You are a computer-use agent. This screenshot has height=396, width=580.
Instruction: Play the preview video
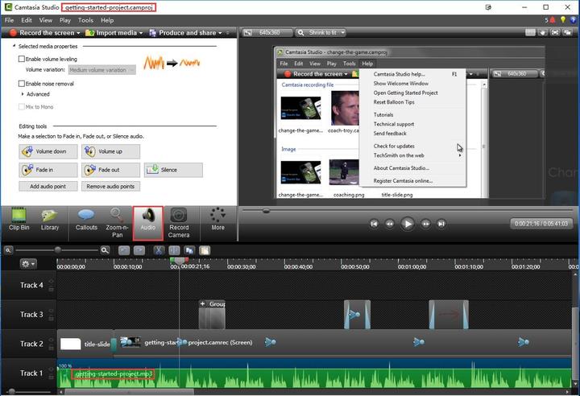coord(408,223)
